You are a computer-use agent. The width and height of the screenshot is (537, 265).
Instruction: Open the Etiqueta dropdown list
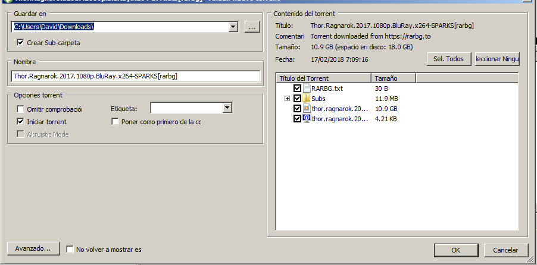227,108
